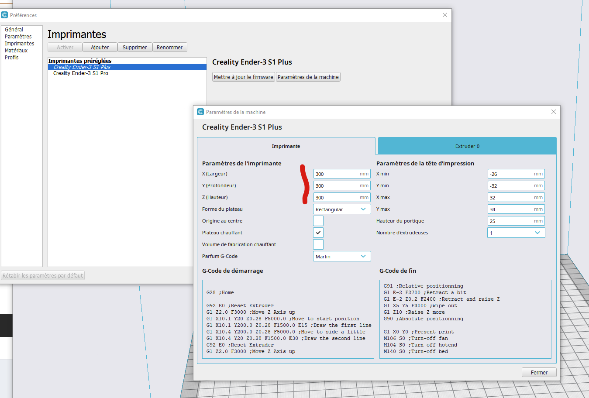Uncheck the Plateau chauffant checkbox
This screenshot has height=398, width=589.
tap(318, 233)
